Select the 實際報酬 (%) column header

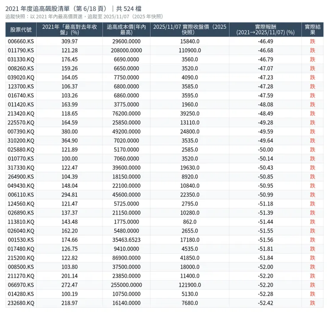[265, 30]
